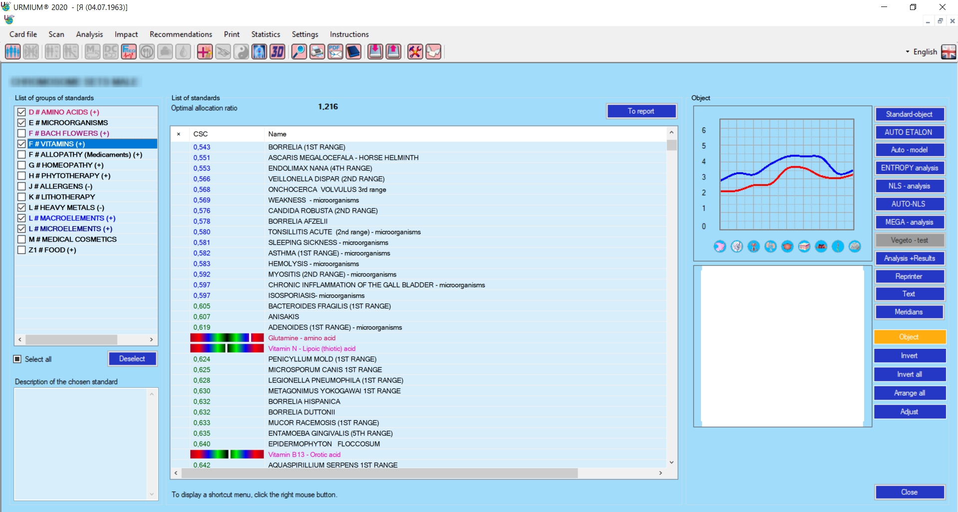Click the crossed tools settings icon

(415, 52)
